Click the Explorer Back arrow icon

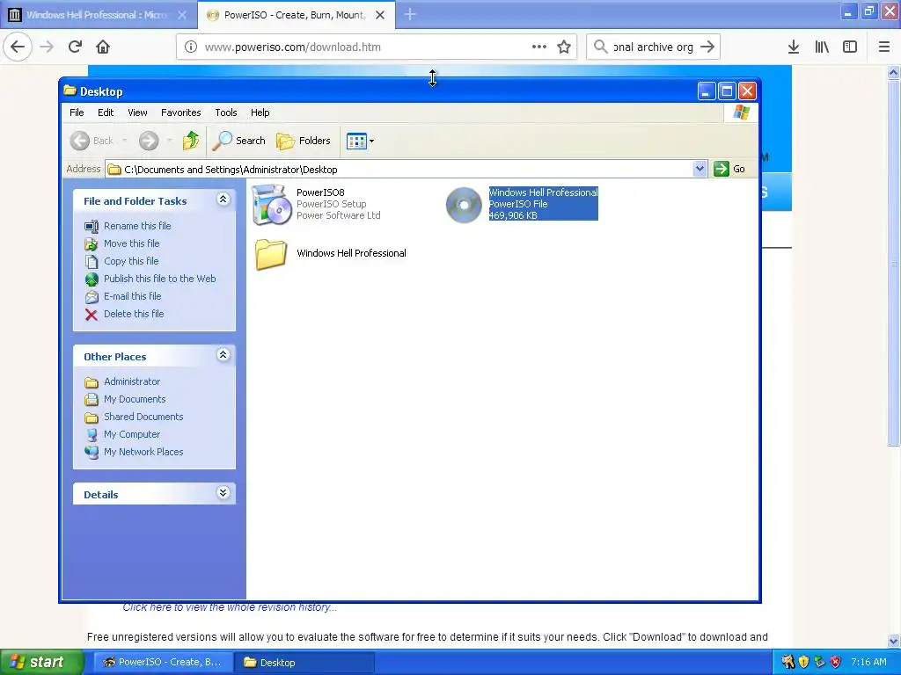tap(80, 141)
